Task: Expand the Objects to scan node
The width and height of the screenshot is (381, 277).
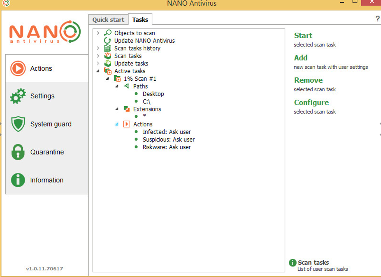Action: 98,33
